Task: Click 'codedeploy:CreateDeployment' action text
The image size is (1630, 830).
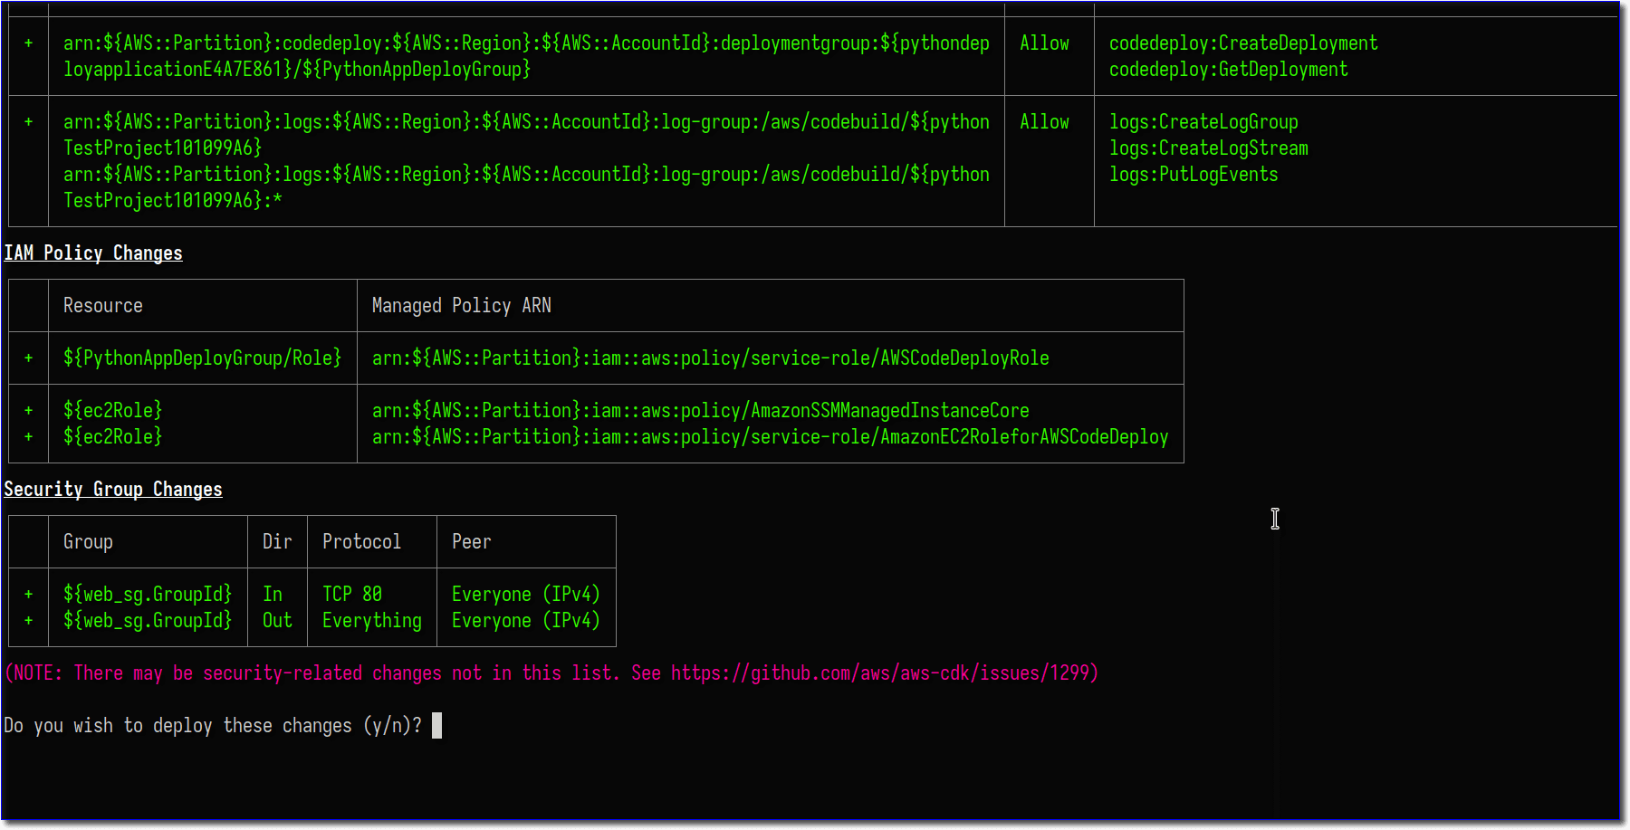Action: click(1243, 43)
